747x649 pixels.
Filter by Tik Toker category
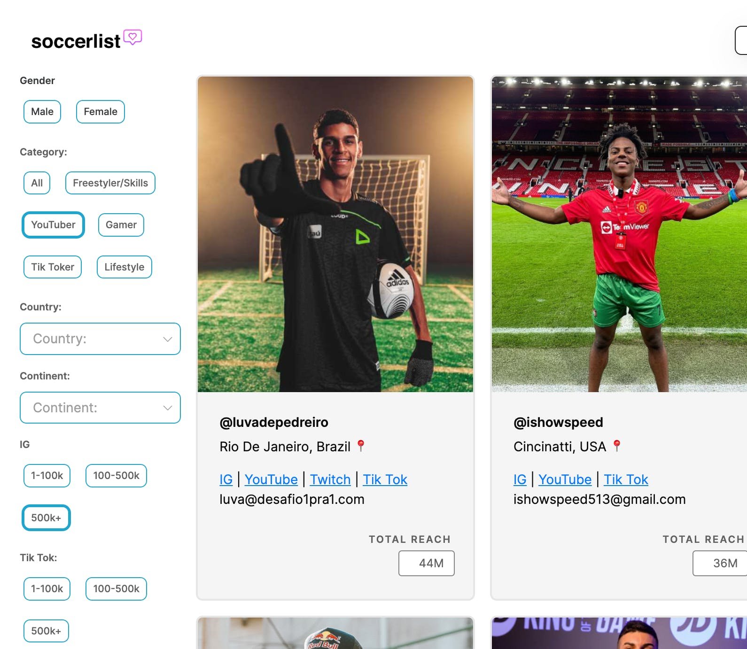pos(53,267)
